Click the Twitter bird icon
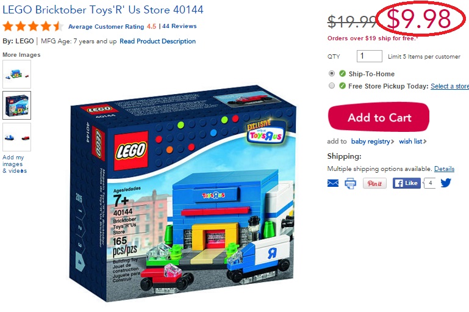Image resolution: width=469 pixels, height=312 pixels. point(446,183)
